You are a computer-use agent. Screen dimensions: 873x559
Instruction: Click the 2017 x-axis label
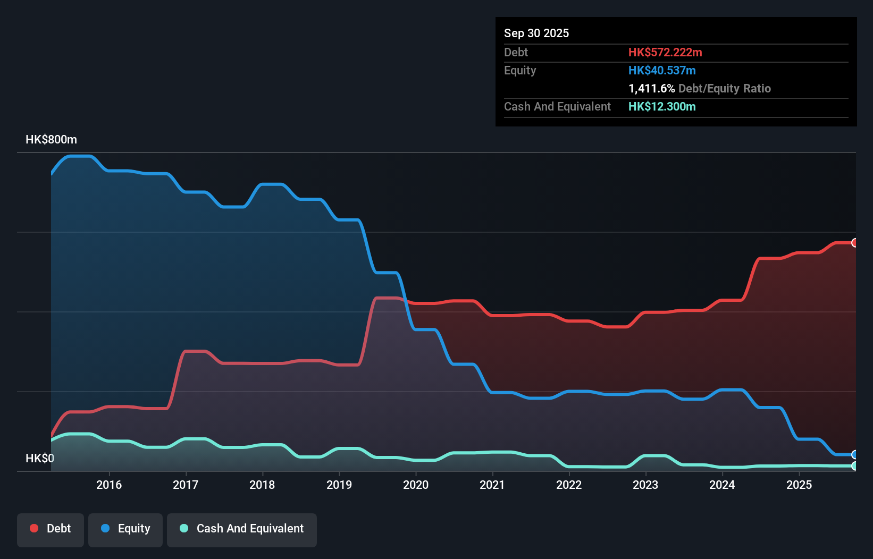[186, 485]
